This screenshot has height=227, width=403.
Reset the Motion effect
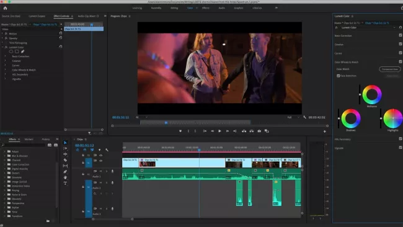pyautogui.click(x=61, y=33)
